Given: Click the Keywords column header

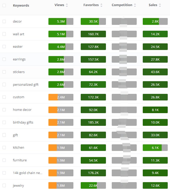Looking at the screenshot, I should click(21, 5).
